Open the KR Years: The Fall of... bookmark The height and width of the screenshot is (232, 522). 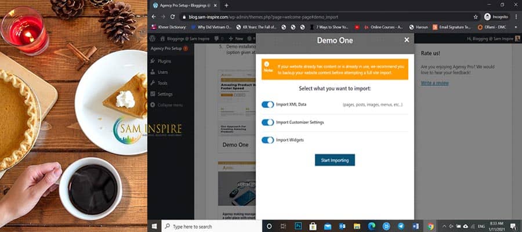tap(256, 27)
